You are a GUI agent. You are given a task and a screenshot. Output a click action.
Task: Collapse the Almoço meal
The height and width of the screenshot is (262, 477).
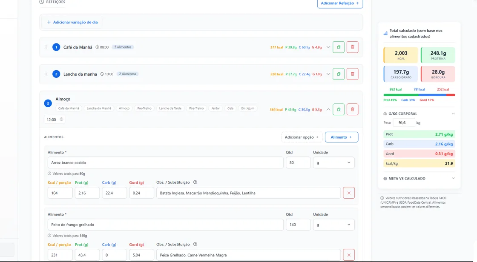pyautogui.click(x=328, y=109)
